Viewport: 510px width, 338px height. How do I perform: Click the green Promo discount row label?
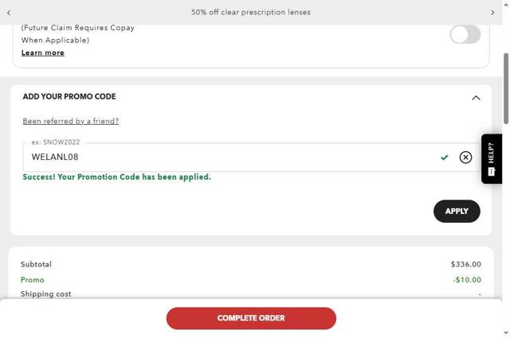(x=33, y=280)
